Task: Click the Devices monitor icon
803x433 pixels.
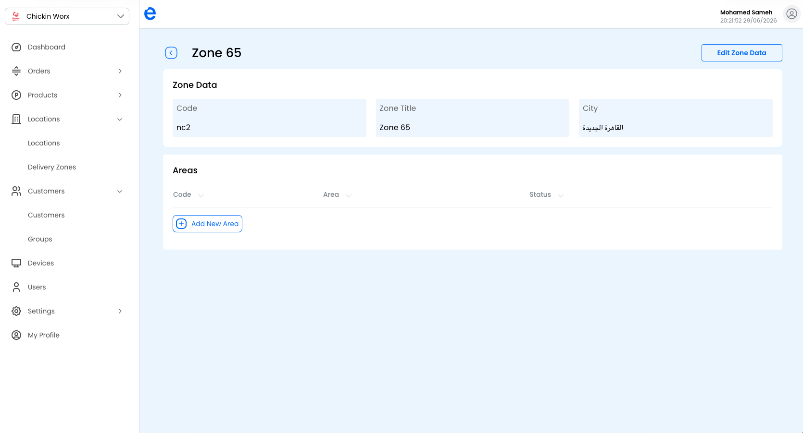Action: pyautogui.click(x=16, y=263)
